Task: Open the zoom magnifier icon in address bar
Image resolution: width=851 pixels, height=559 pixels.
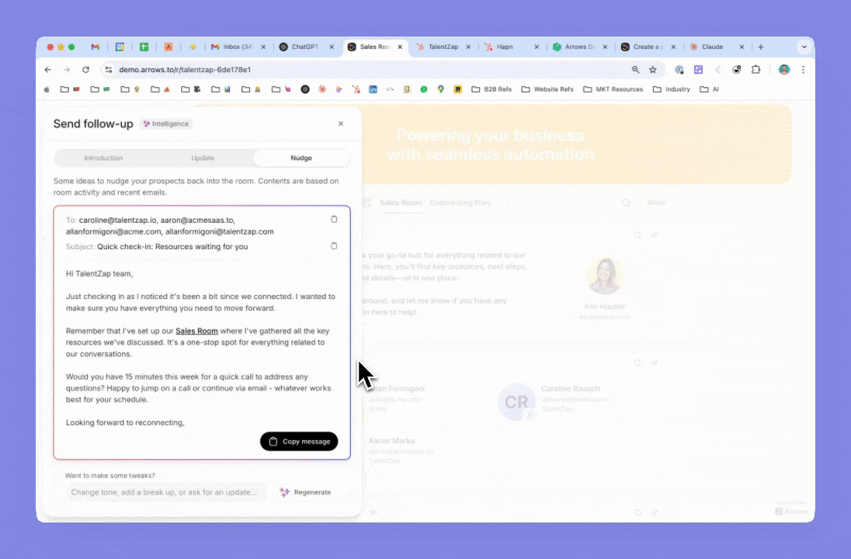Action: click(635, 69)
